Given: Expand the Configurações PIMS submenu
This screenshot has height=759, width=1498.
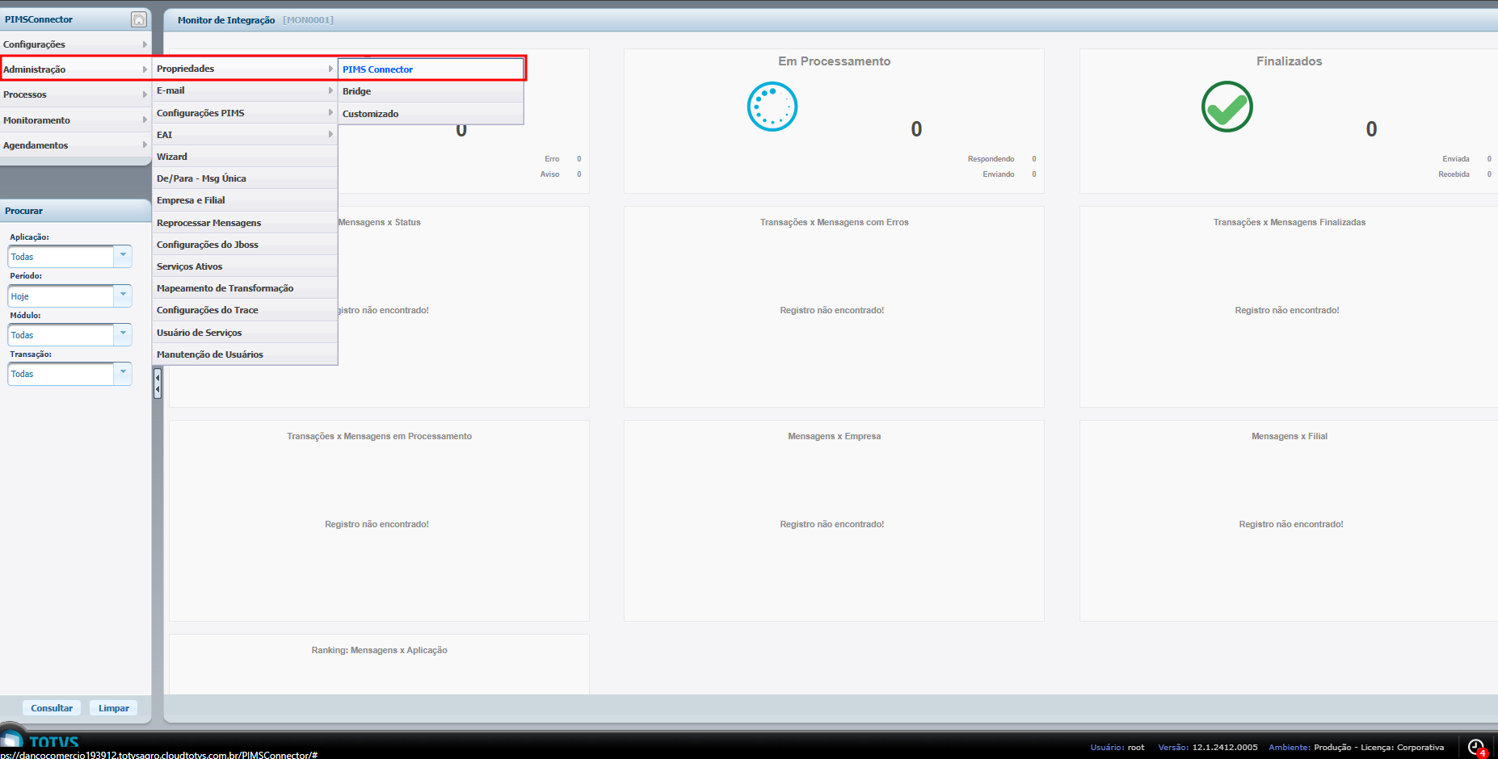Looking at the screenshot, I should point(245,113).
